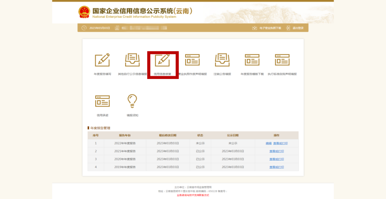Click 已公示 status of 2019年年度报告
The width and height of the screenshot is (386, 199).
click(200, 167)
